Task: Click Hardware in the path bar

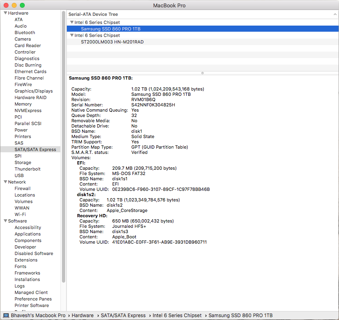Action: coord(83,316)
